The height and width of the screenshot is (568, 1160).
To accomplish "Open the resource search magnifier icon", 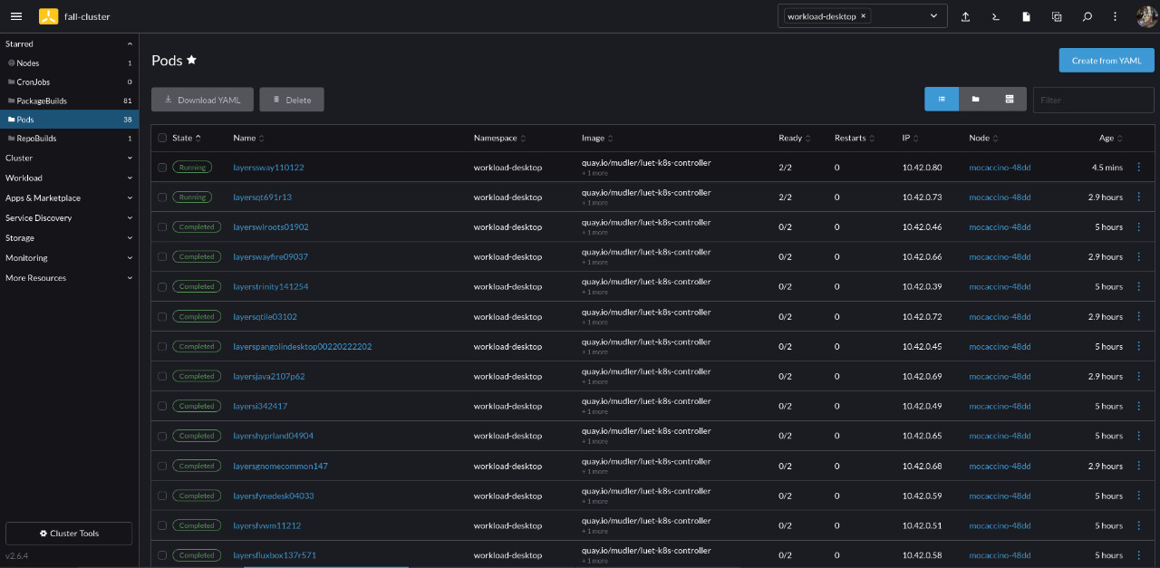I will pos(1087,16).
